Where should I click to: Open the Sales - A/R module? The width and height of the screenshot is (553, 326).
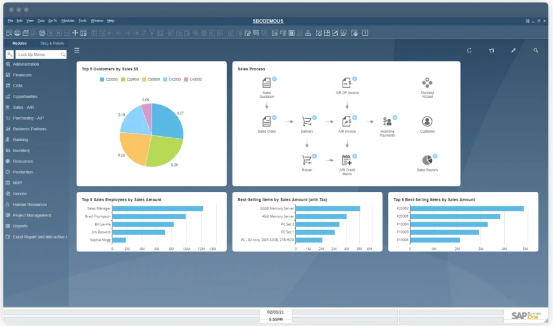coord(23,107)
